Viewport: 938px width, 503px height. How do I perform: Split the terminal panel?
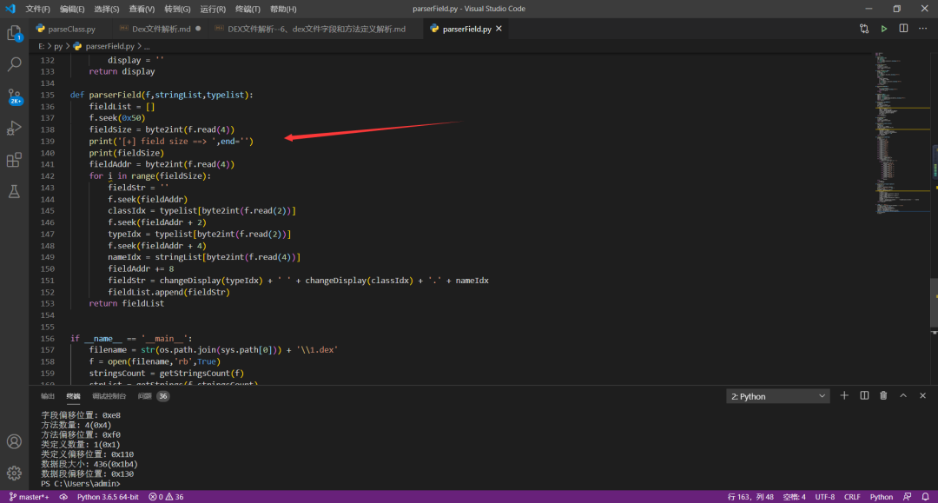pos(864,396)
